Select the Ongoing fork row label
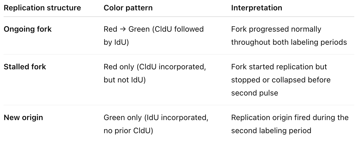 [27, 29]
